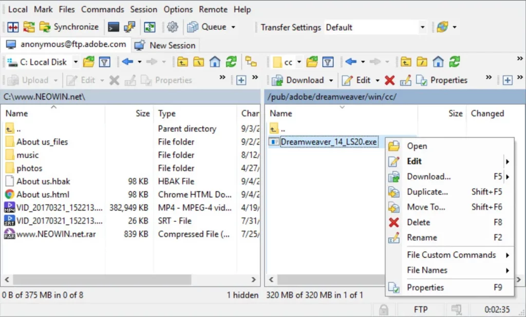This screenshot has width=526, height=317.
Task: Click the lock icon in status bar
Action: coord(383,310)
